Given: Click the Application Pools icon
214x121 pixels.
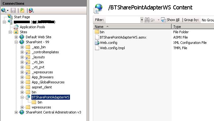Looking at the screenshot, I should [16, 27].
